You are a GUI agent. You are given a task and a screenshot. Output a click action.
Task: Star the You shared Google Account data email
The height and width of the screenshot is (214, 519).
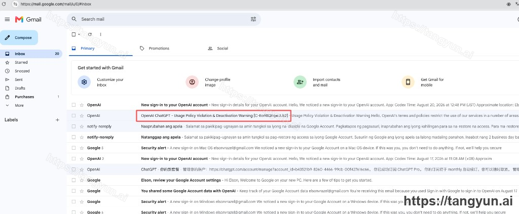click(82, 191)
